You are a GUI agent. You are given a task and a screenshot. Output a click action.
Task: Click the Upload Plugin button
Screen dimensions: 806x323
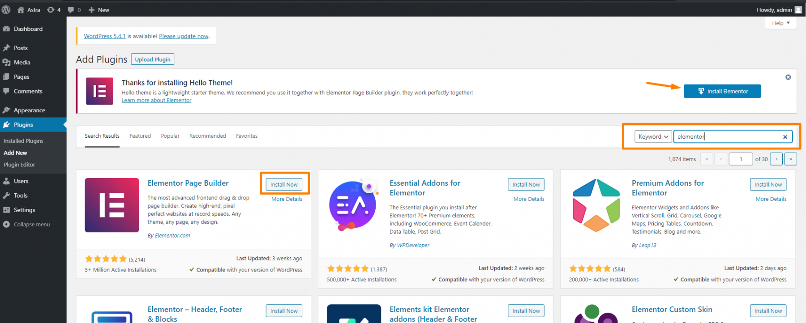click(x=153, y=59)
